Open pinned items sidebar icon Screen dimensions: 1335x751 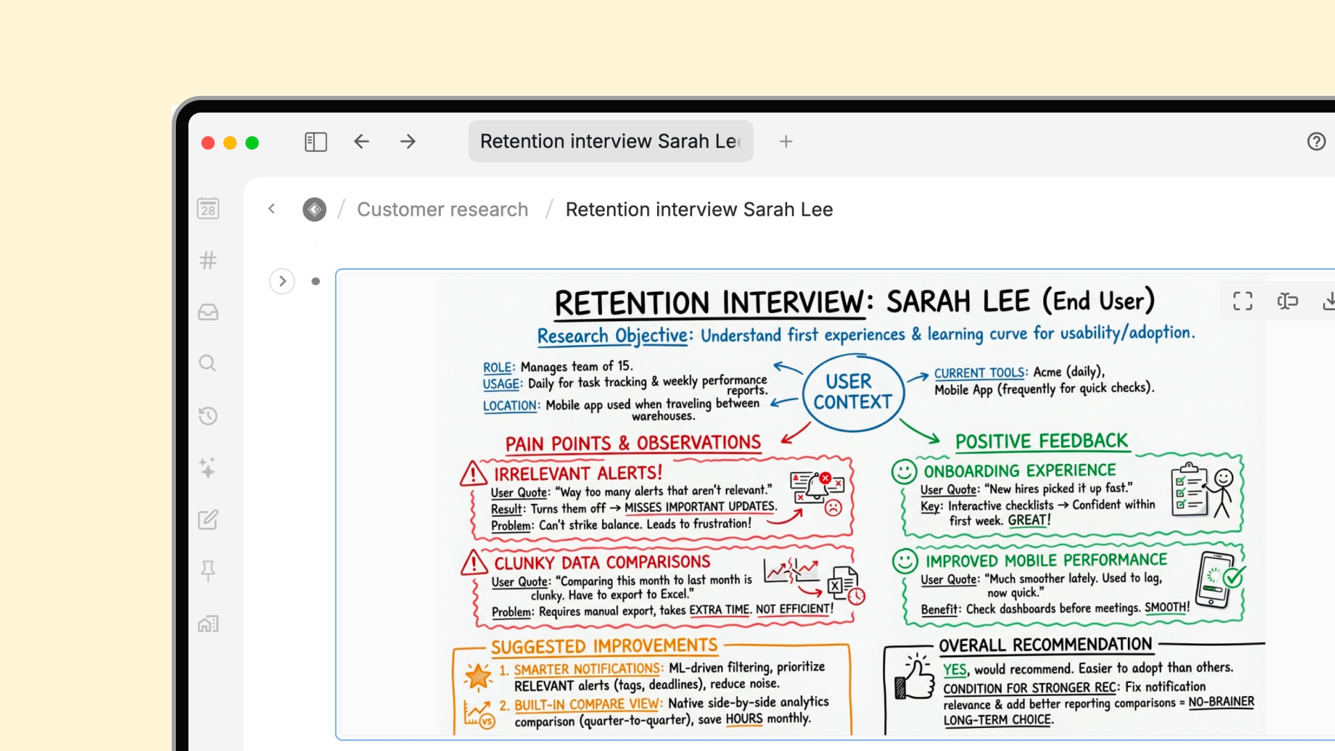click(x=208, y=571)
